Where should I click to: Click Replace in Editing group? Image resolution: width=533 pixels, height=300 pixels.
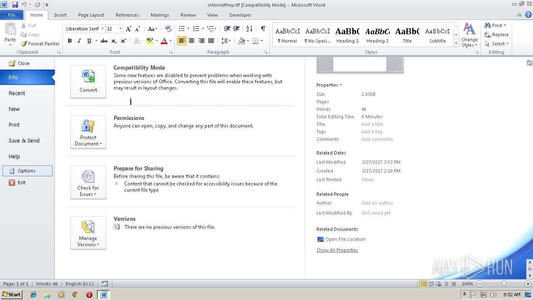pos(496,35)
